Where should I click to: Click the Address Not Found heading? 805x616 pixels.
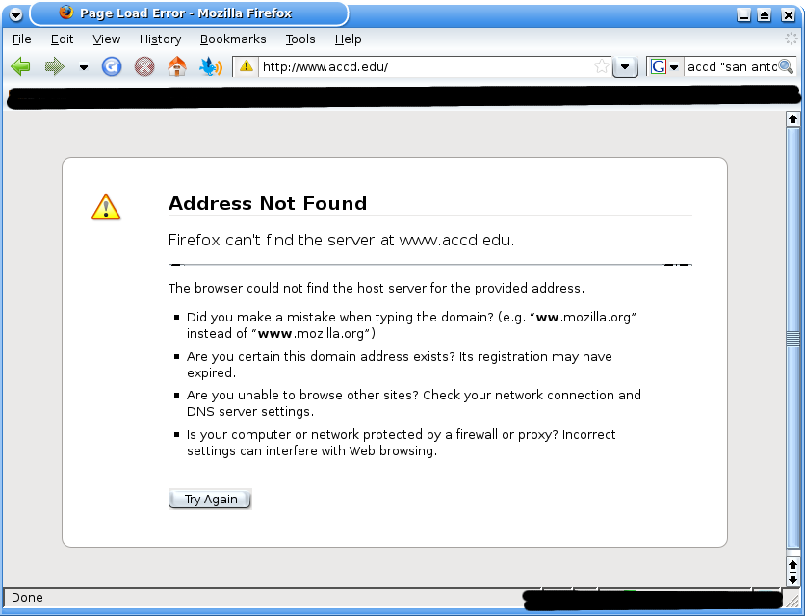pos(268,203)
